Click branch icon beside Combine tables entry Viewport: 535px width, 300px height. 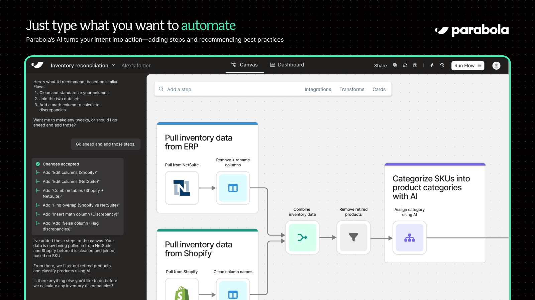click(38, 191)
